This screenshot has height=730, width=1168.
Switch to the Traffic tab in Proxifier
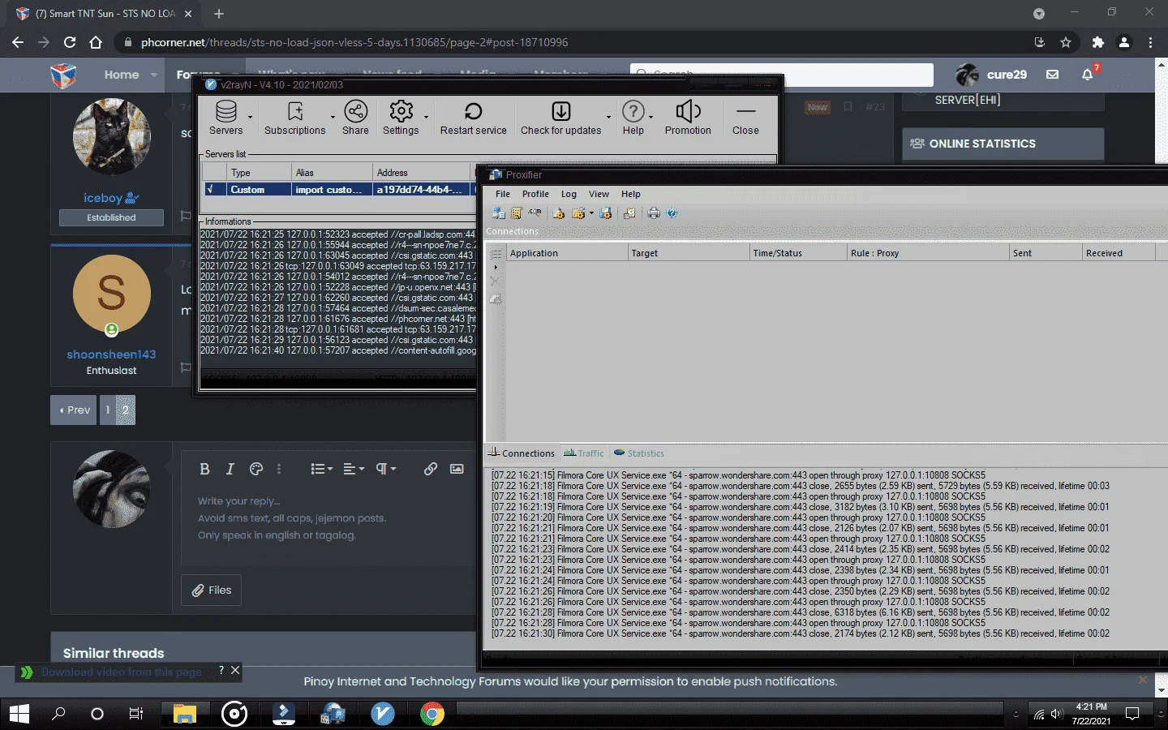[584, 453]
